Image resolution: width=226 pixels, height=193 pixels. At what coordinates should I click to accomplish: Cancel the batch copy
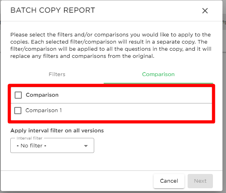169,181
